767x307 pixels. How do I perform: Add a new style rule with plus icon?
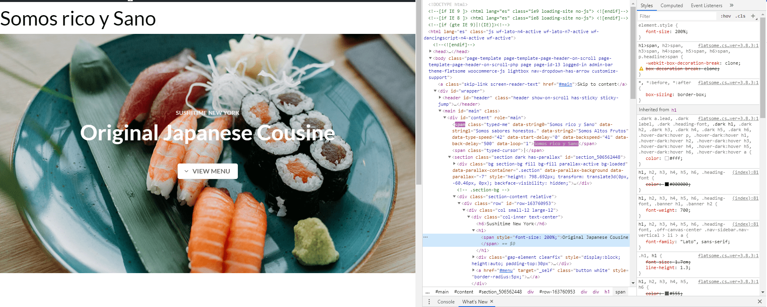coord(753,16)
